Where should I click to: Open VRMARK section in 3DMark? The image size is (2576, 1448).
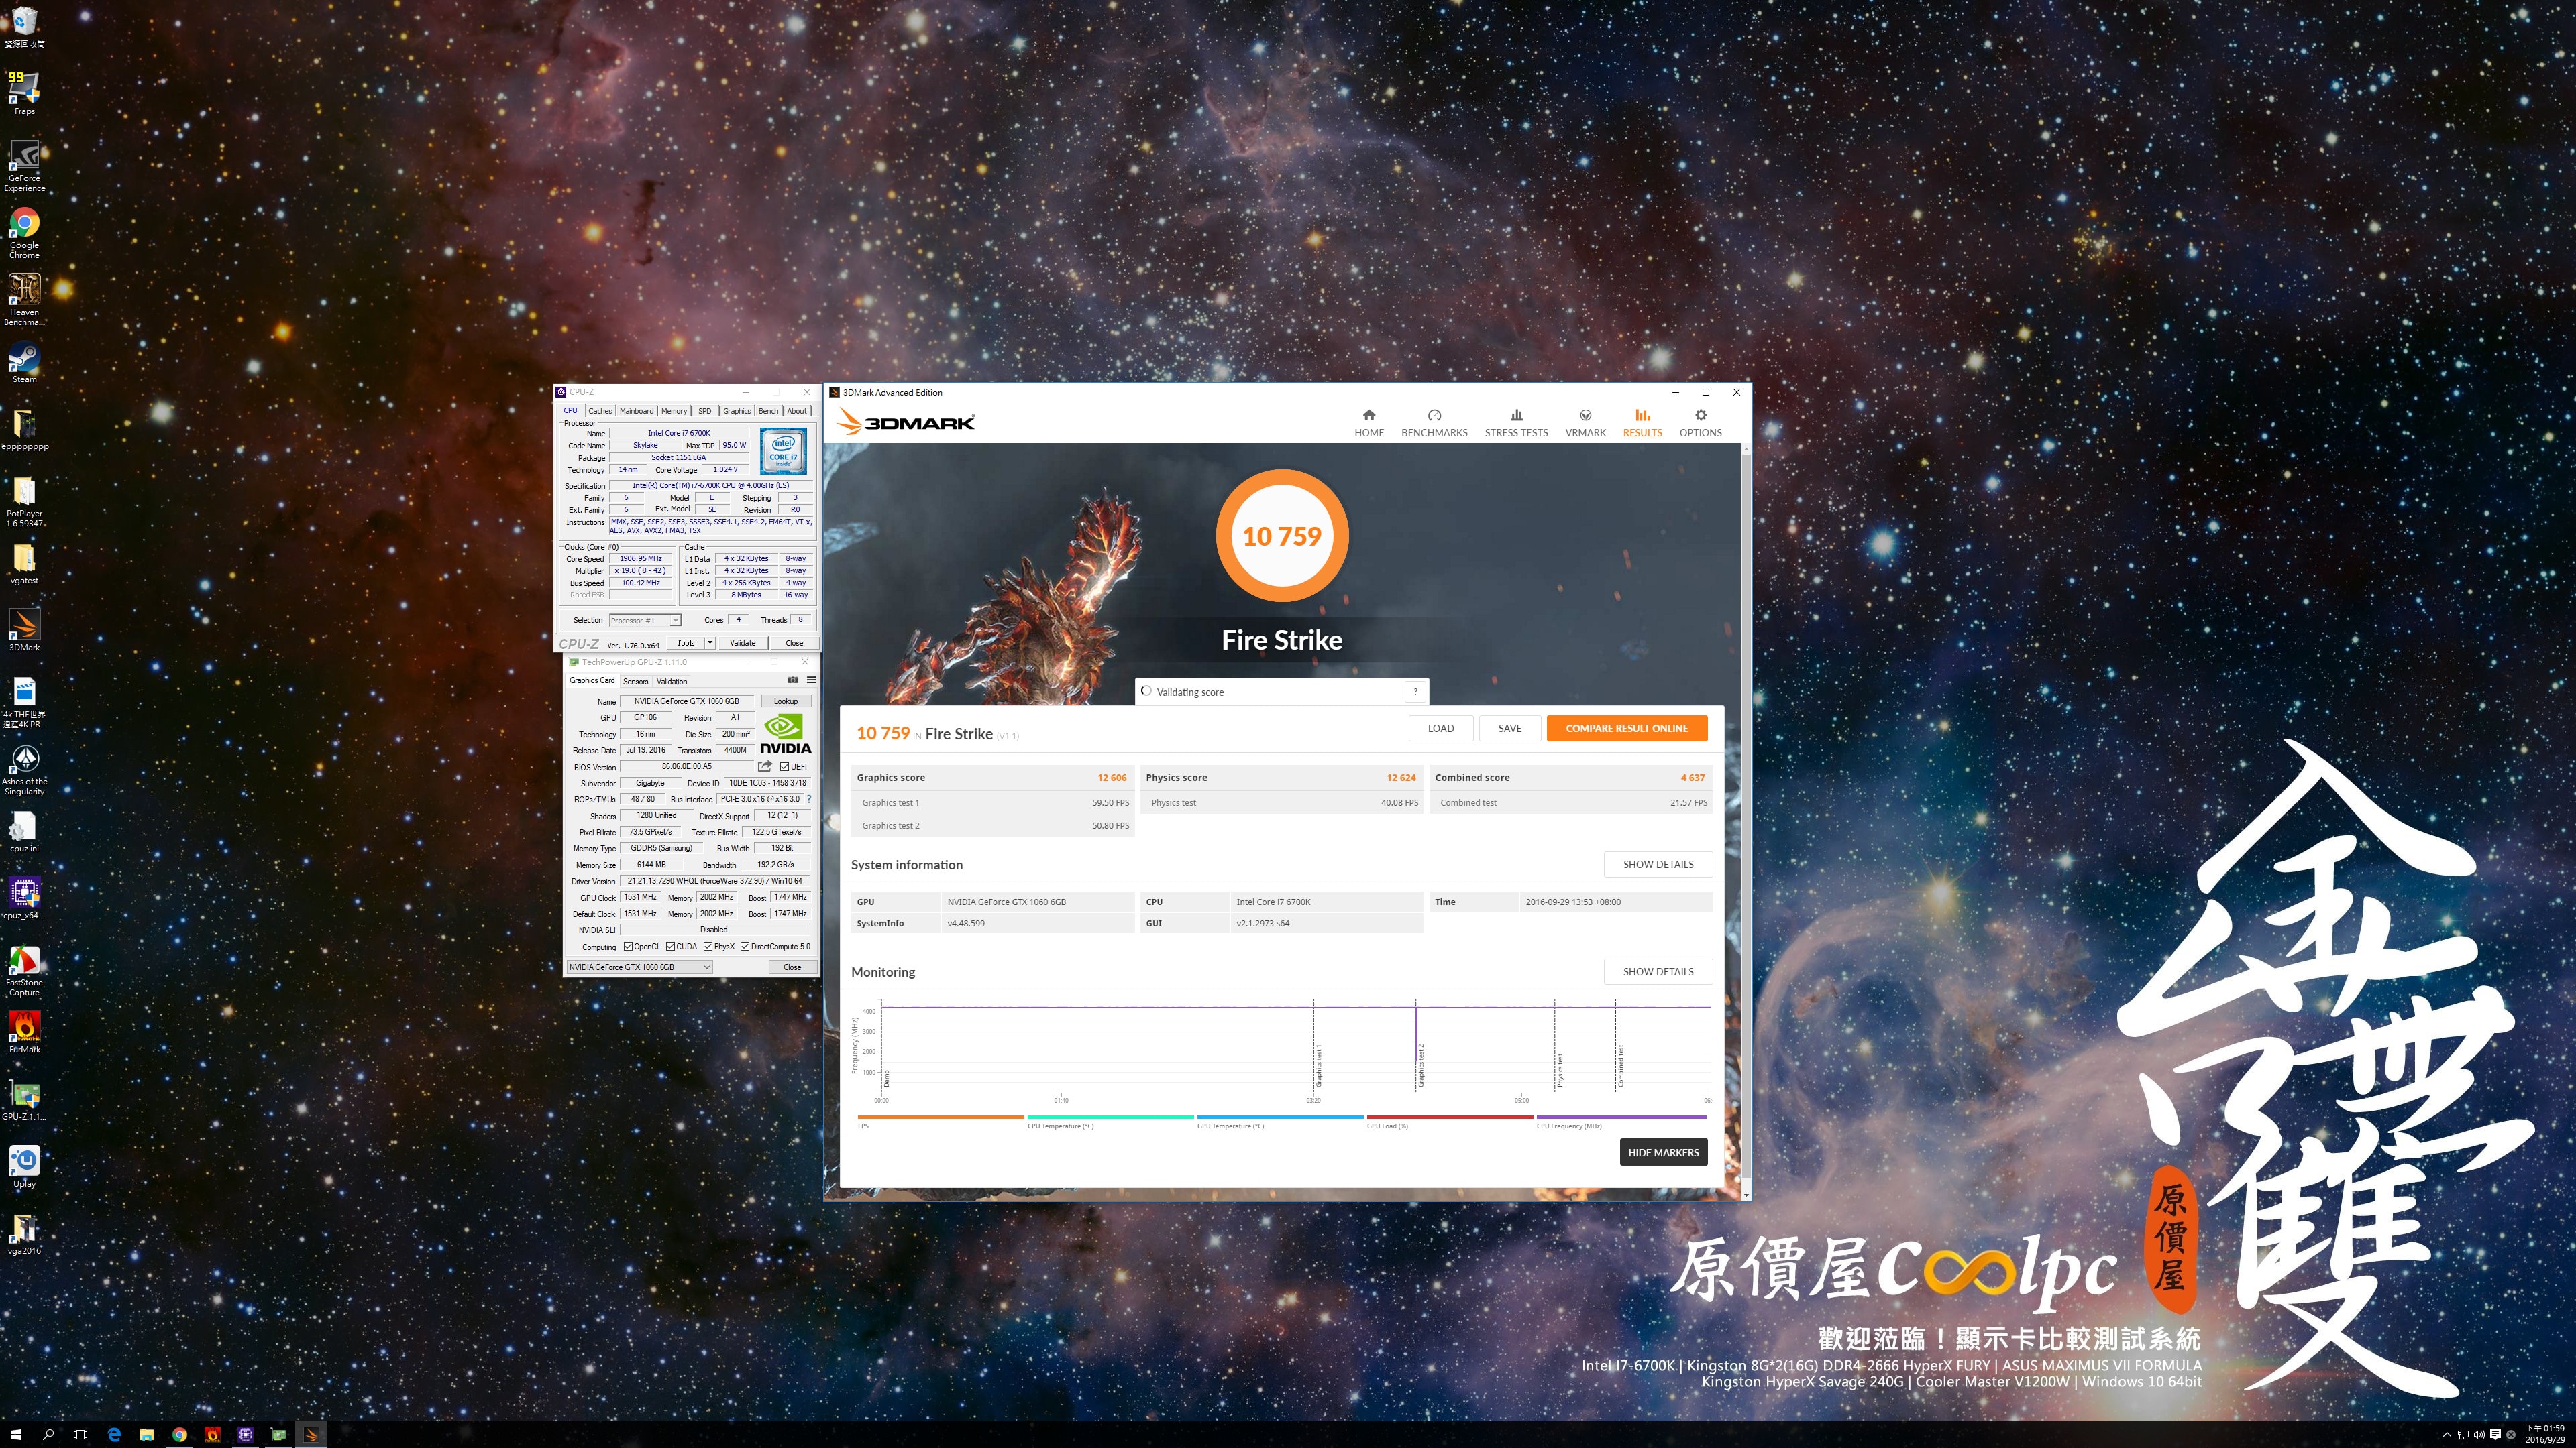1585,423
